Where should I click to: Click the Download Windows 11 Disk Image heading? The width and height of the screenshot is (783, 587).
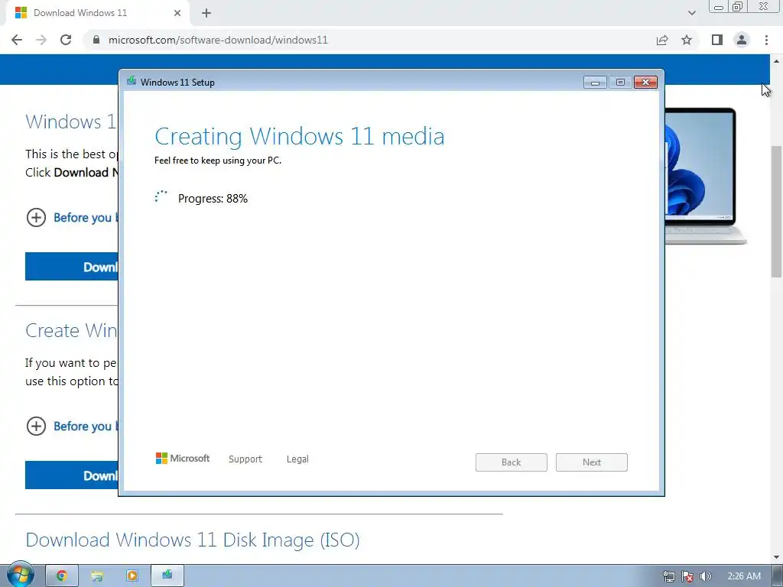pyautogui.click(x=193, y=540)
